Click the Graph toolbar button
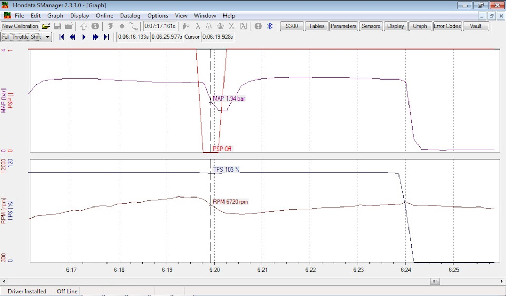This screenshot has height=296, width=506. [420, 26]
